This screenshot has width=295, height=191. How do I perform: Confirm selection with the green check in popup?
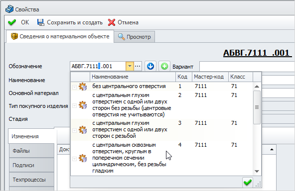[x=247, y=182]
